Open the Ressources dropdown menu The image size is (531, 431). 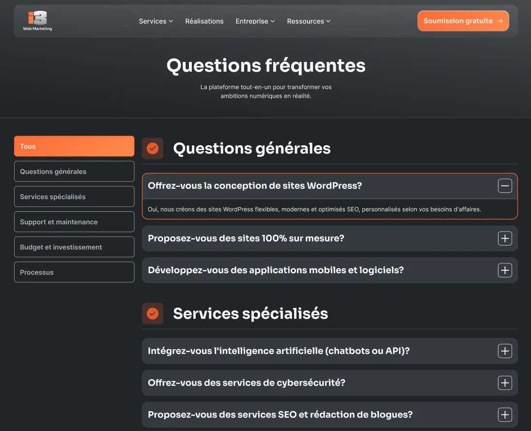click(x=309, y=21)
